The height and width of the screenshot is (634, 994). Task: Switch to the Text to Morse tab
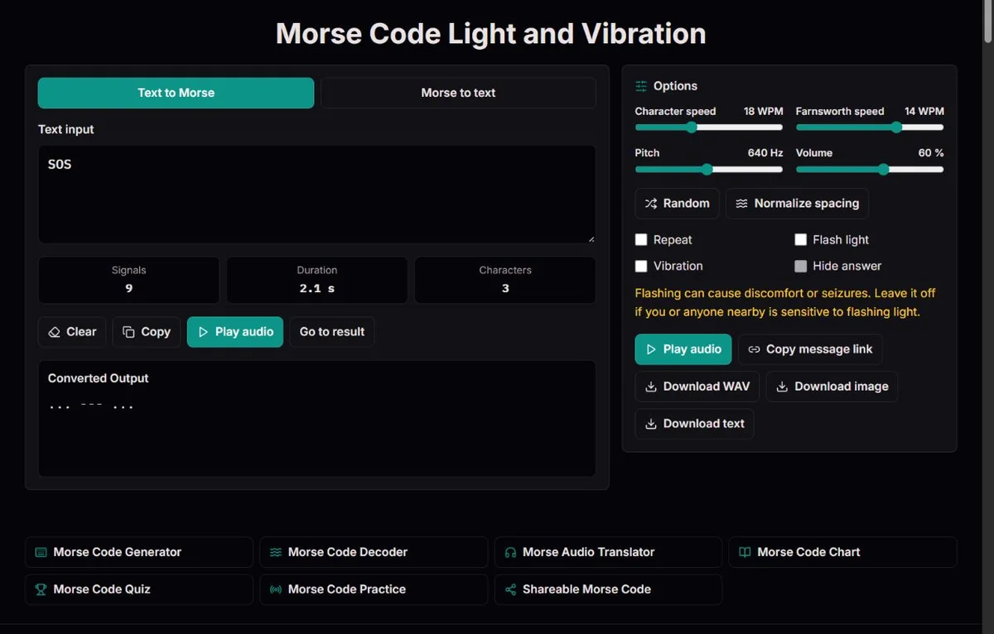[x=176, y=93]
